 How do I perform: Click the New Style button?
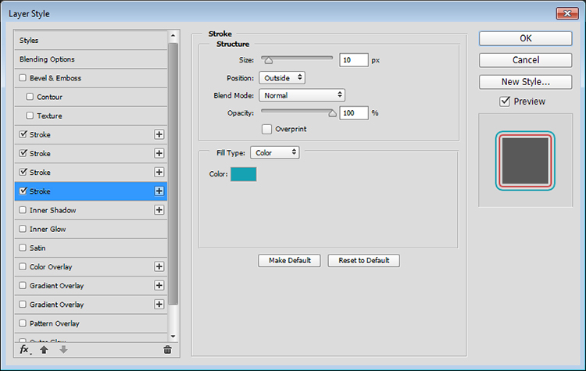tap(525, 81)
